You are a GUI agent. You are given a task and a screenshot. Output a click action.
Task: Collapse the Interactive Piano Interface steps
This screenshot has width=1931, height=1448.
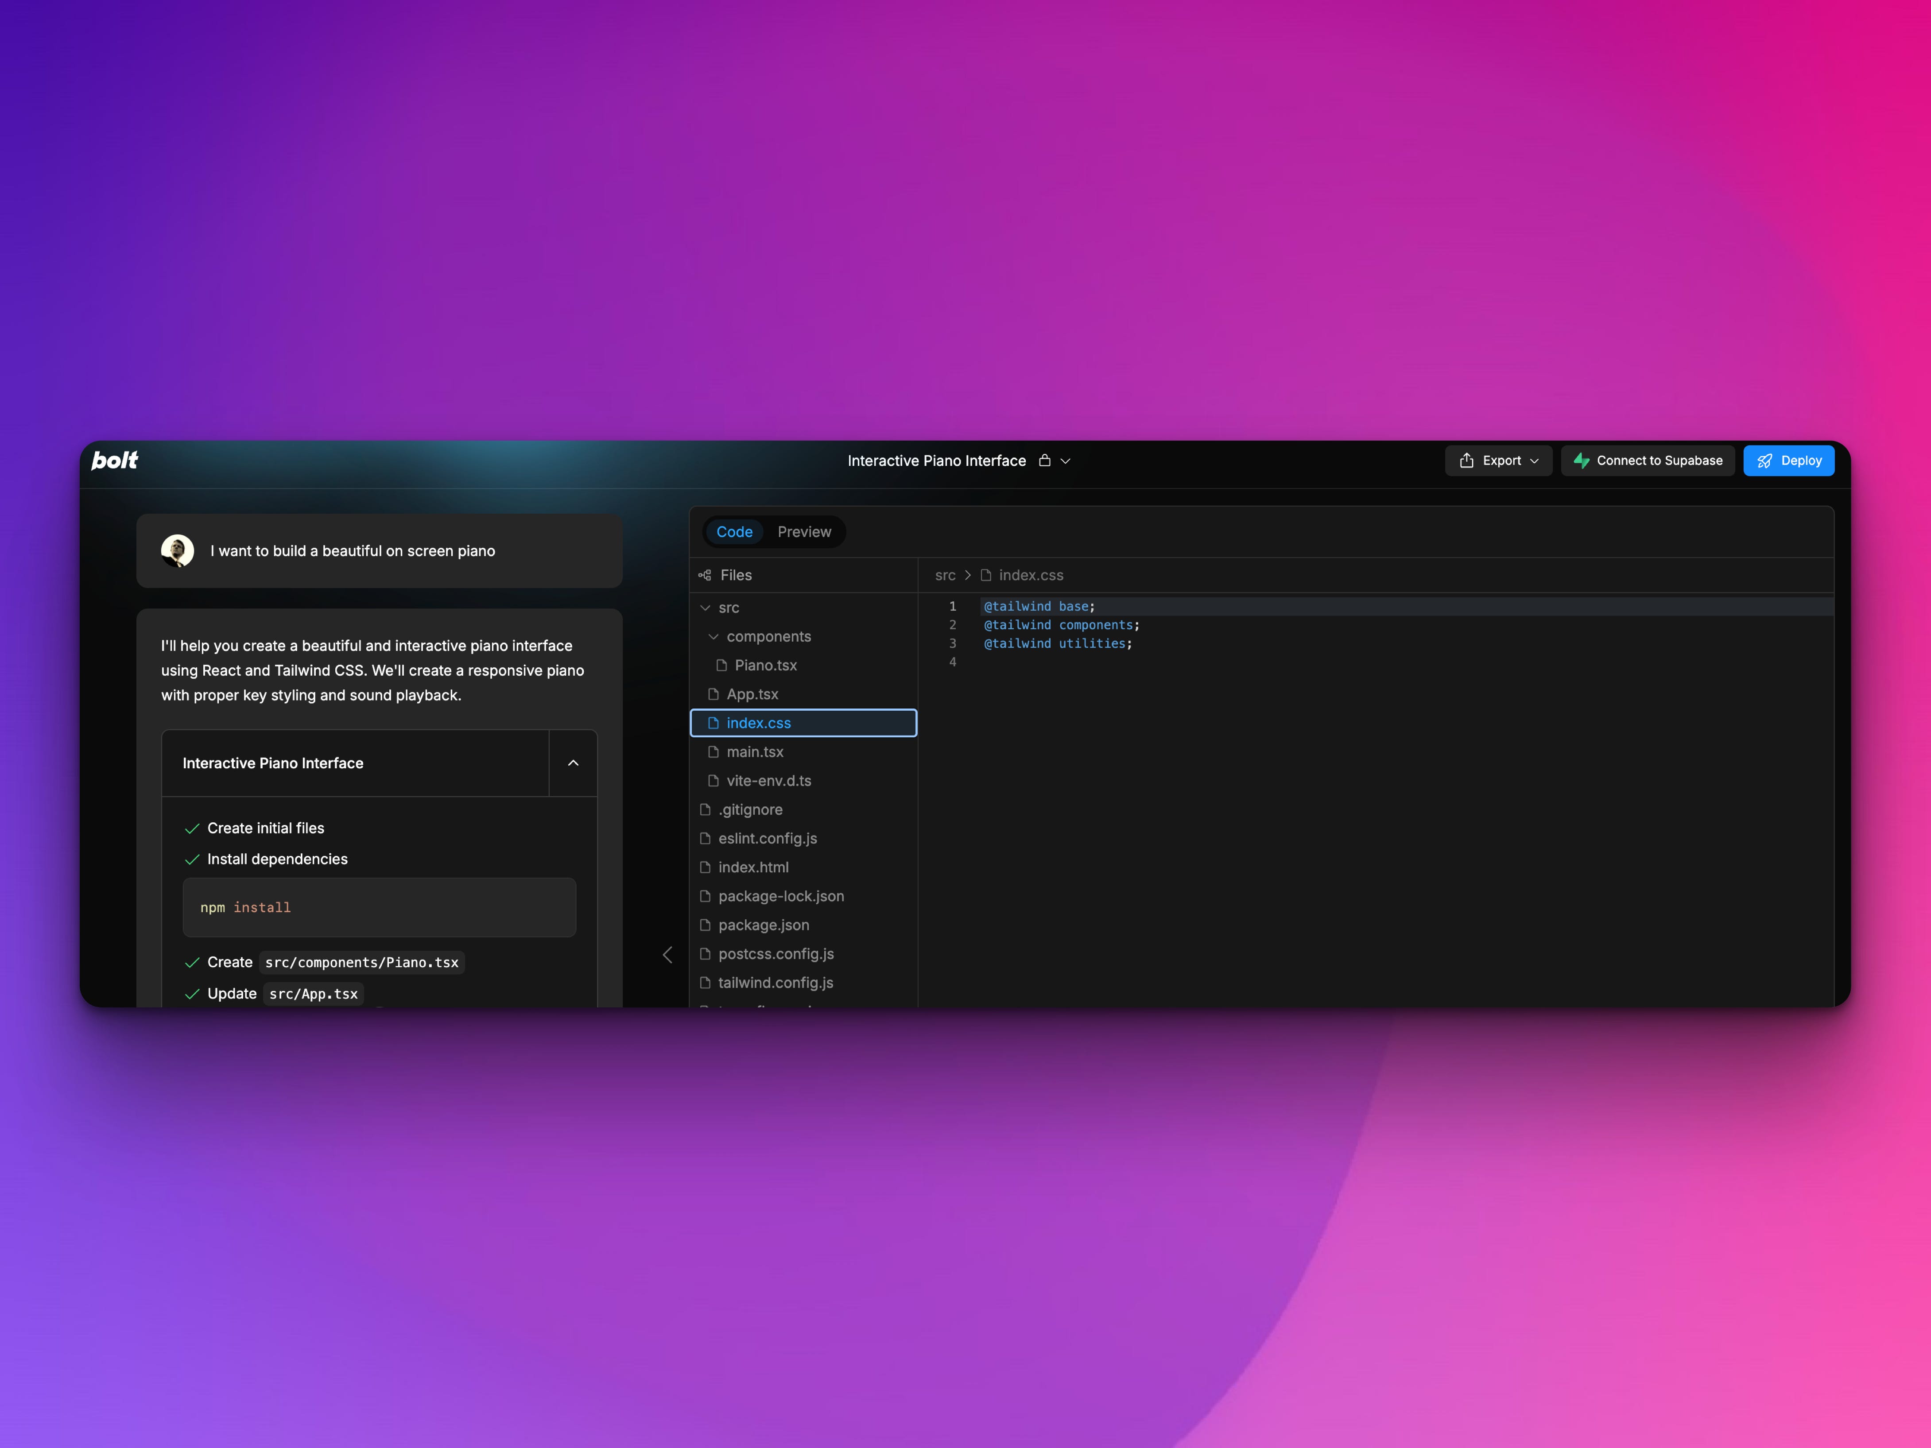pos(573,763)
